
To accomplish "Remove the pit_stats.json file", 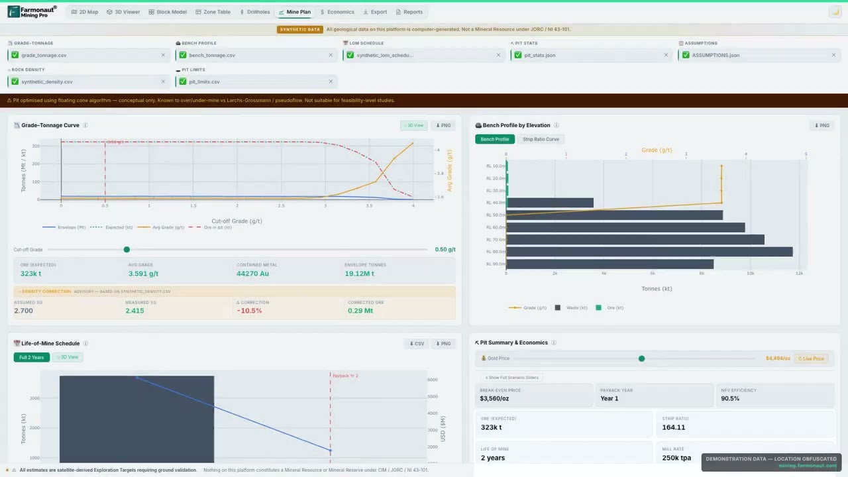I will [666, 55].
